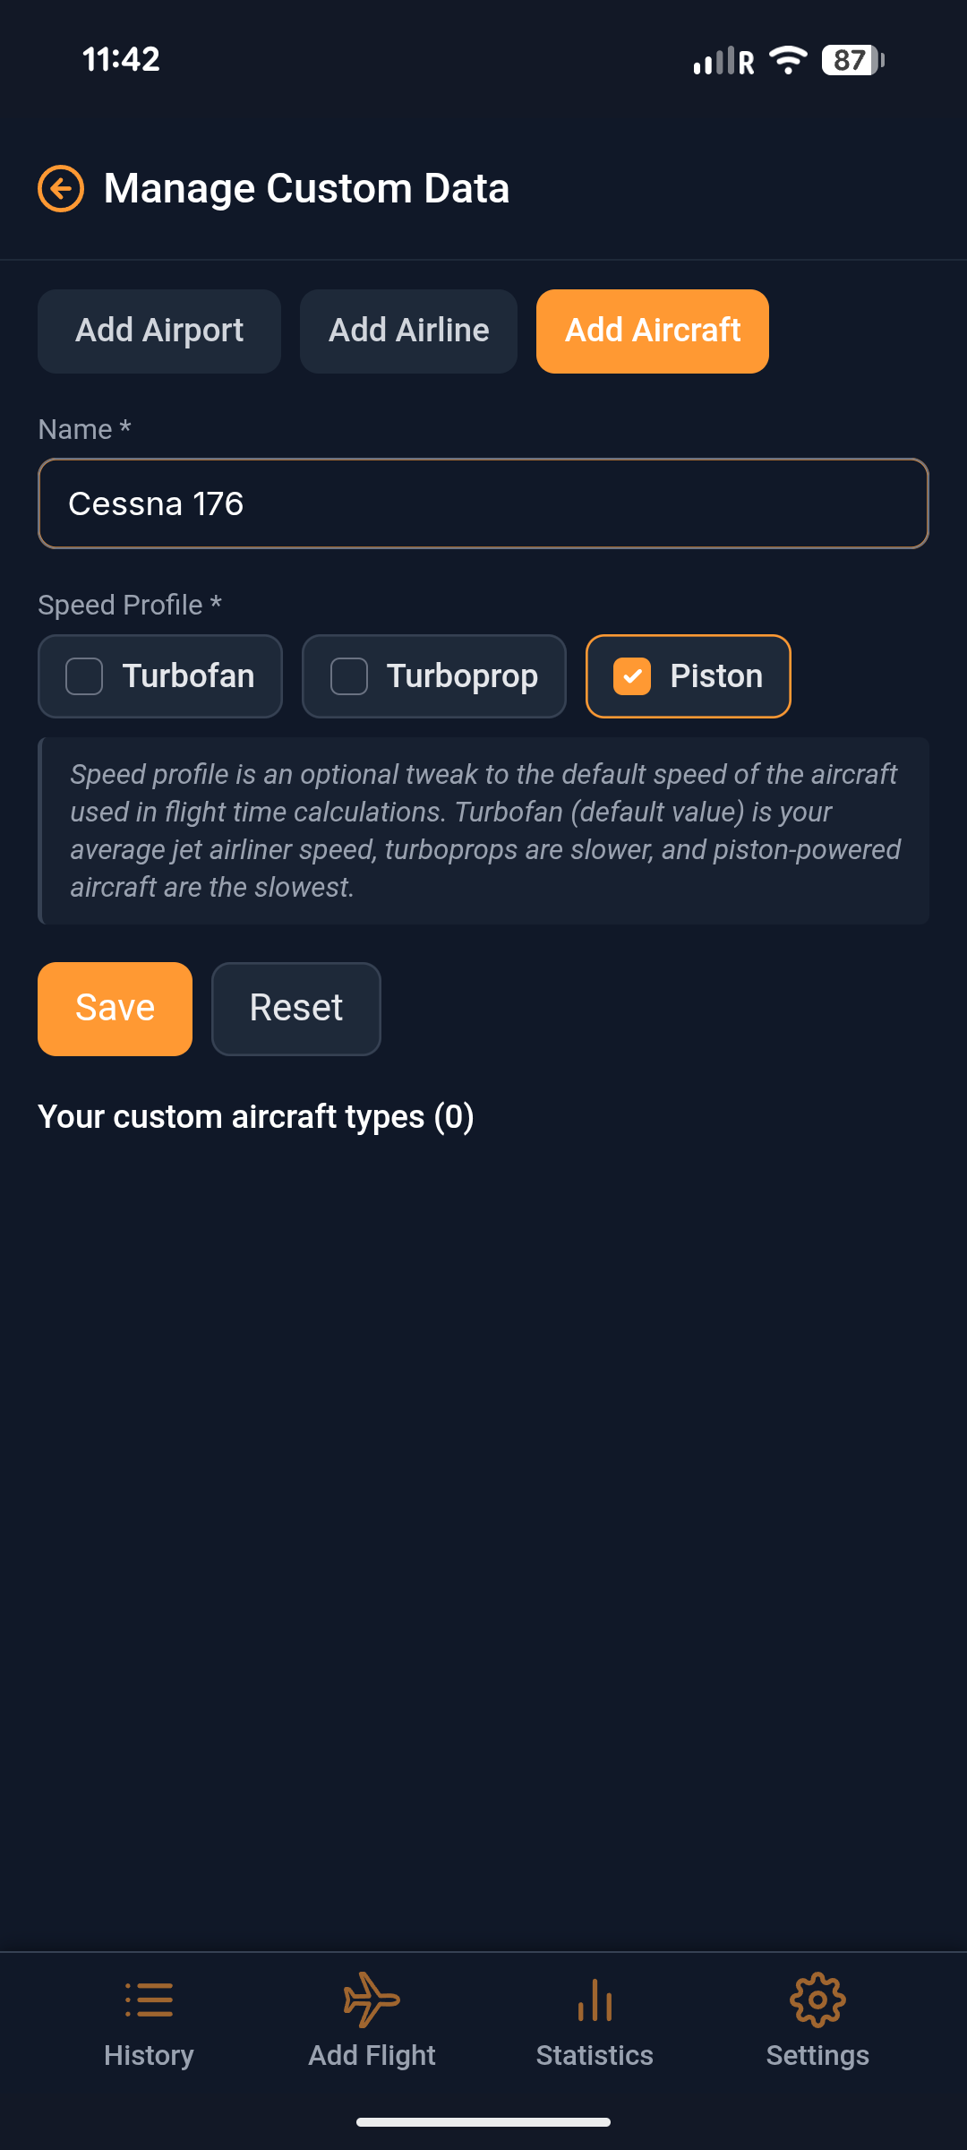
Task: Tap the speed profile description box
Action: (x=483, y=830)
